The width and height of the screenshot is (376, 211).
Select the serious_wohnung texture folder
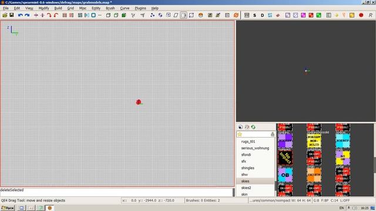pyautogui.click(x=256, y=148)
